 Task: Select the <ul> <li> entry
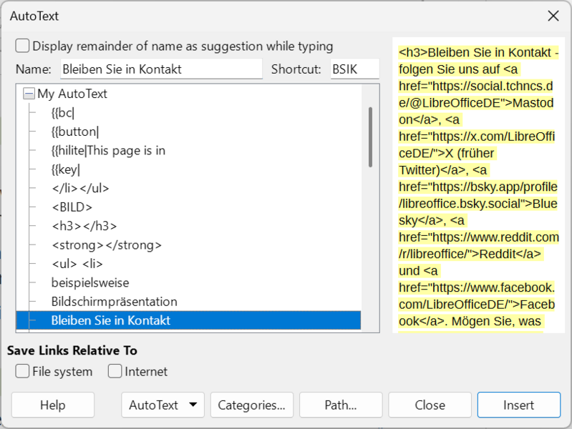(x=77, y=264)
